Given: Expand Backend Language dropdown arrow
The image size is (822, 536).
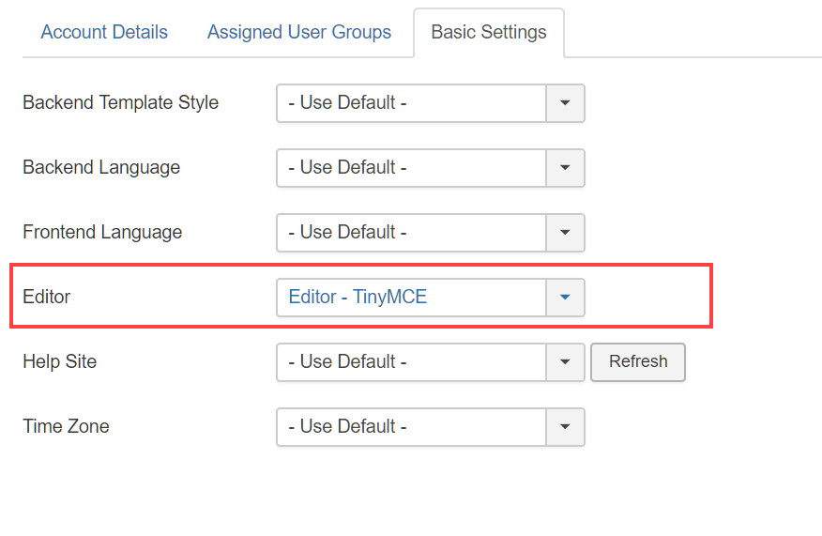Looking at the screenshot, I should tap(565, 168).
